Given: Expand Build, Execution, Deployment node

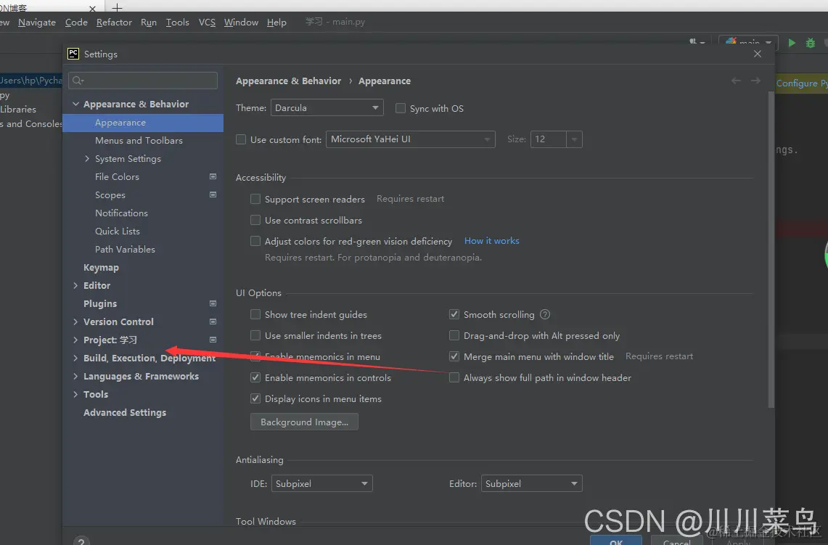Looking at the screenshot, I should (x=75, y=358).
